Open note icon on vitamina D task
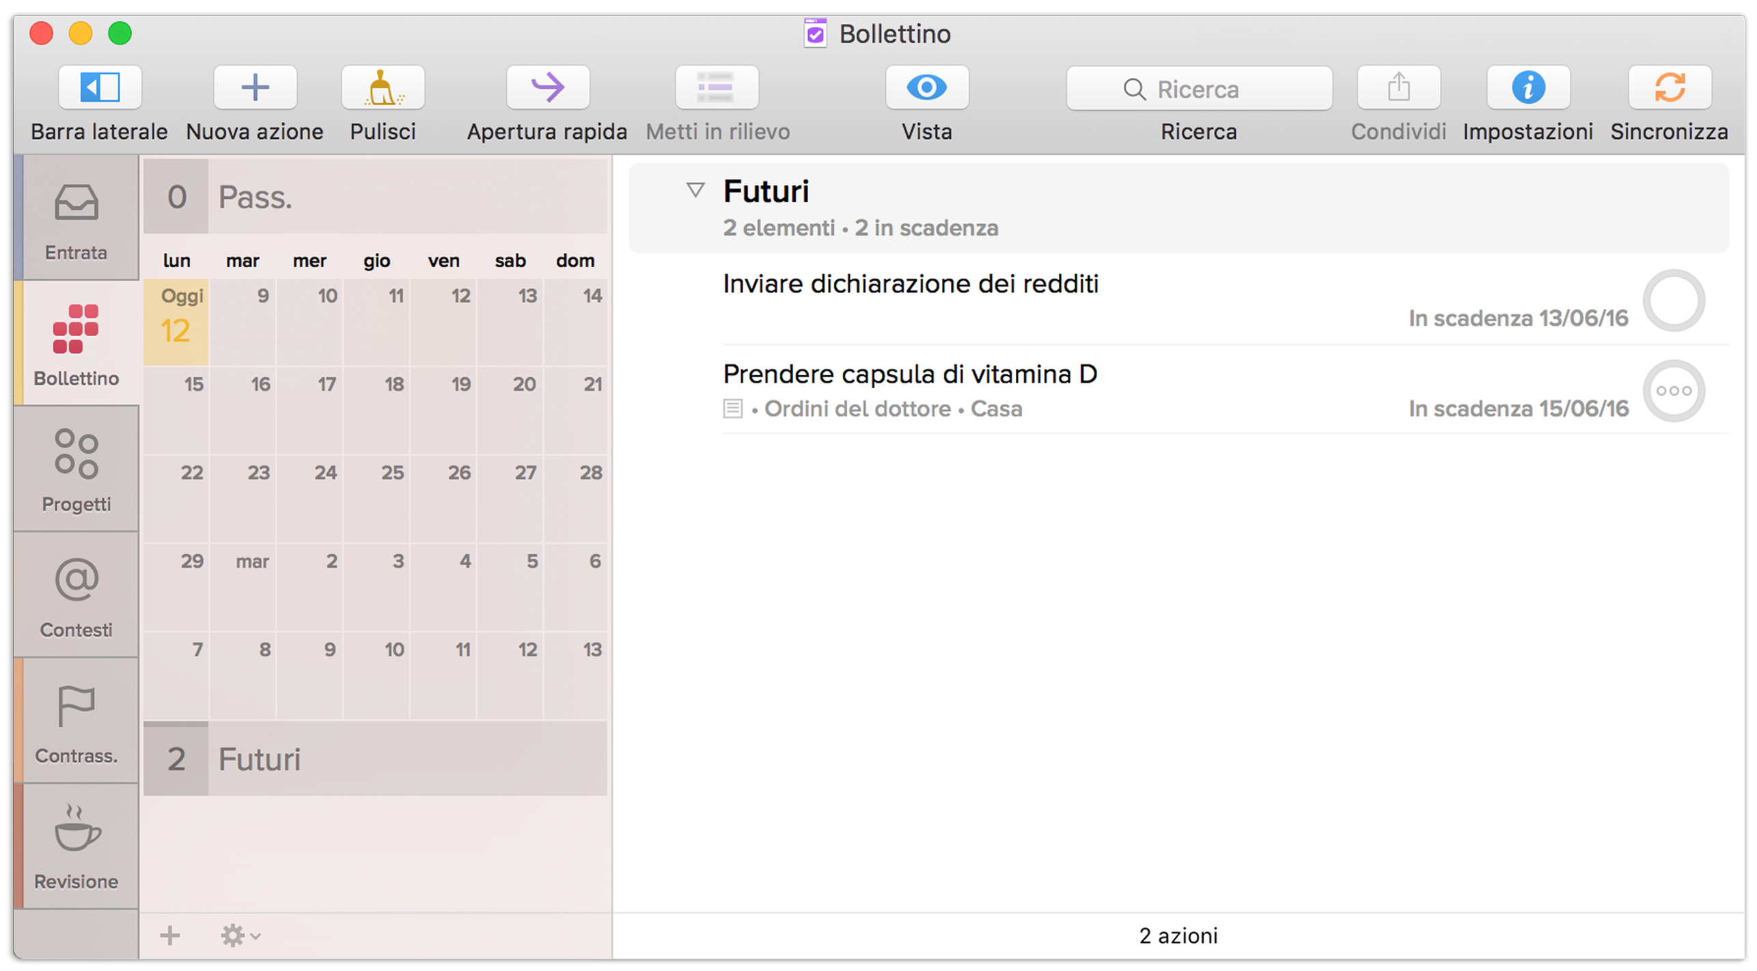This screenshot has width=1757, height=971. tap(732, 409)
